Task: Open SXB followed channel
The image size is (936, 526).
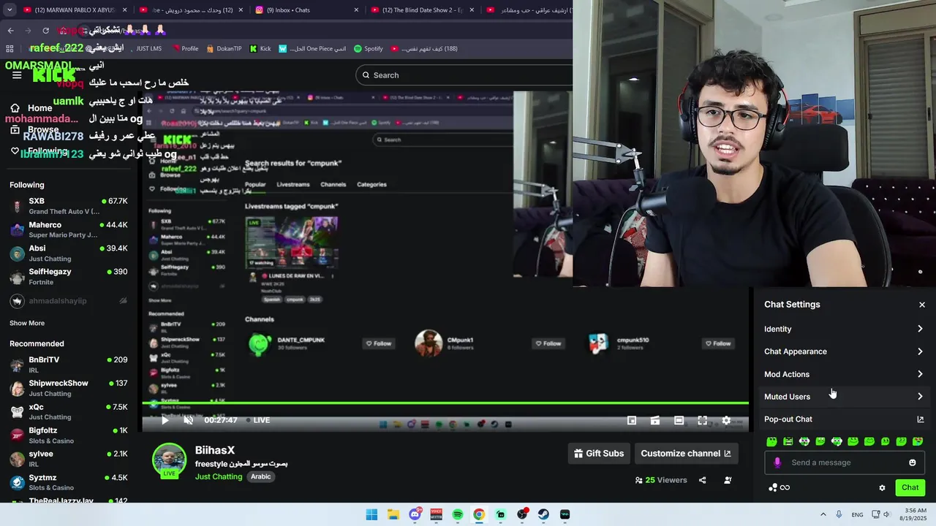Action: click(x=69, y=206)
